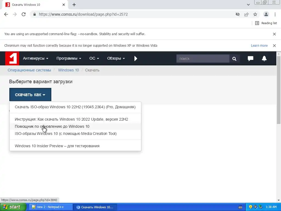Click the address bar URL

(83, 14)
